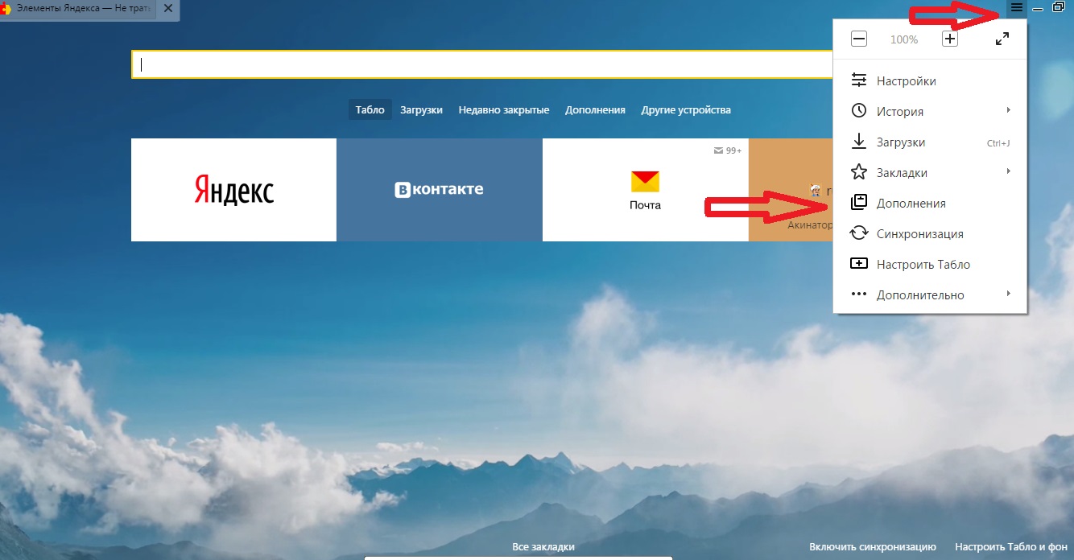Open the ВКонтакте tile
Image resolution: width=1074 pixels, height=560 pixels.
coord(440,190)
